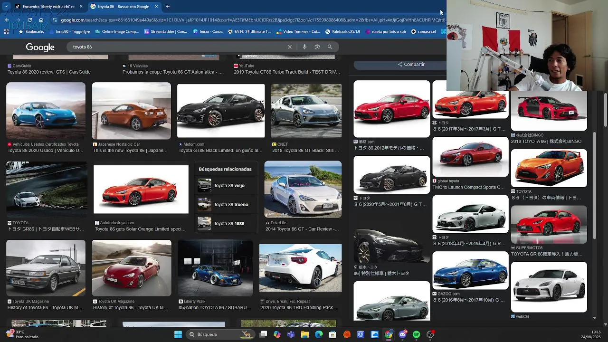608x342 pixels.
Task: Open Google Lens image search
Action: [317, 47]
